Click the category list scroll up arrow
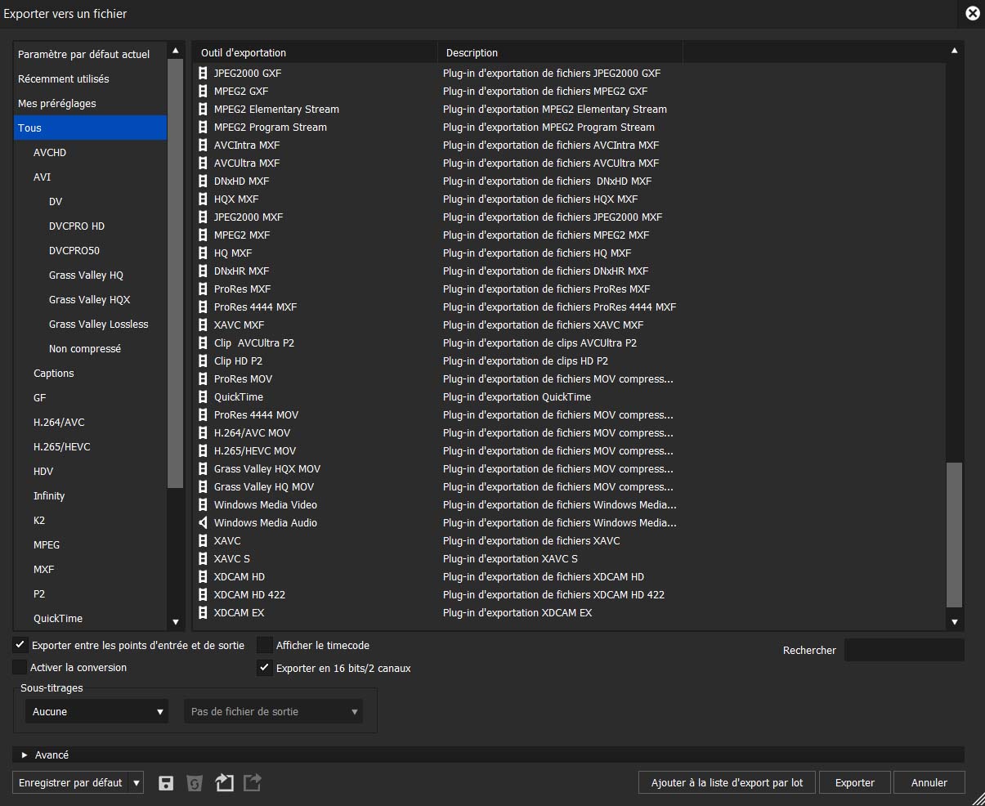This screenshot has width=985, height=806. 175,51
